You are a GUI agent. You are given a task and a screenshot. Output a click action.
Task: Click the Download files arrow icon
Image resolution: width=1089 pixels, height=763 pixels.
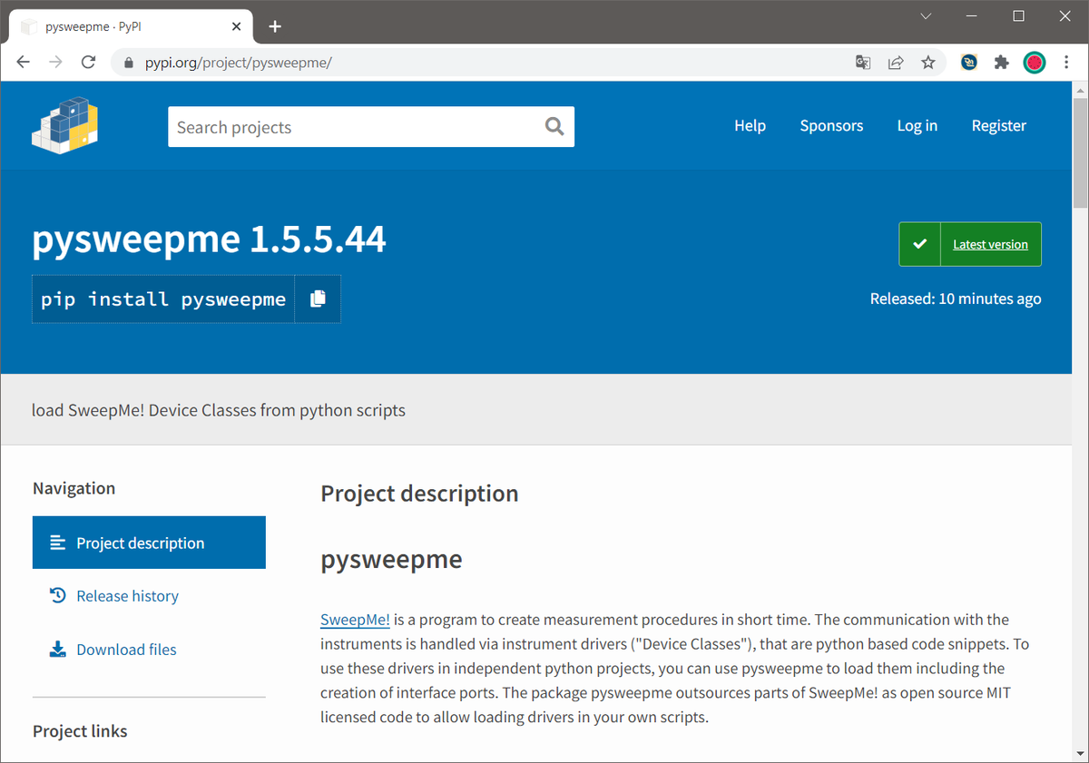pyautogui.click(x=57, y=650)
